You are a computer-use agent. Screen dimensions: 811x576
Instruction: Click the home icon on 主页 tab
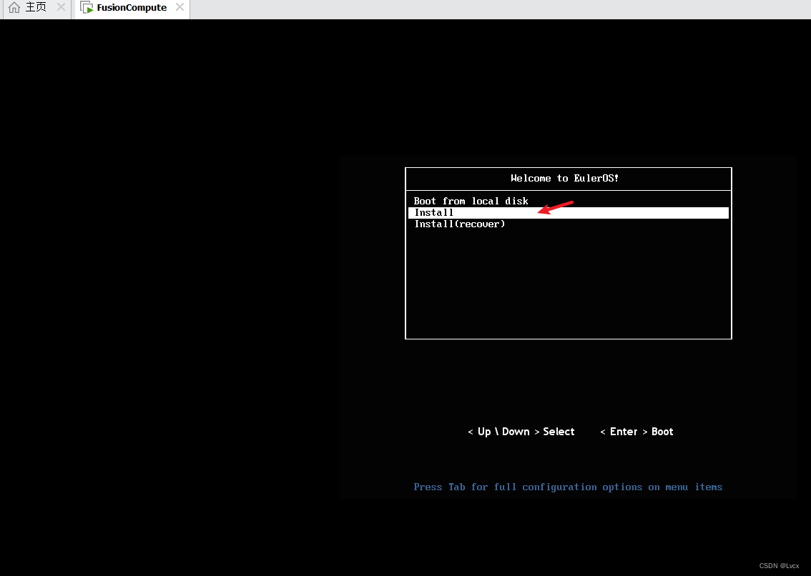coord(14,7)
